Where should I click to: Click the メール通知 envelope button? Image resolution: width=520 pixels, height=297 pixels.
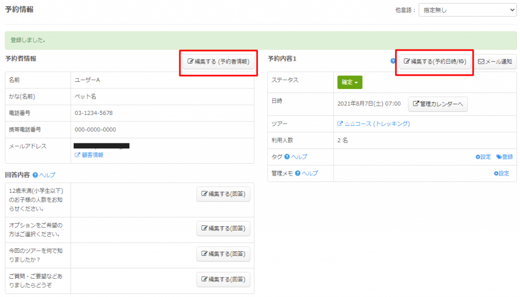[x=495, y=62]
